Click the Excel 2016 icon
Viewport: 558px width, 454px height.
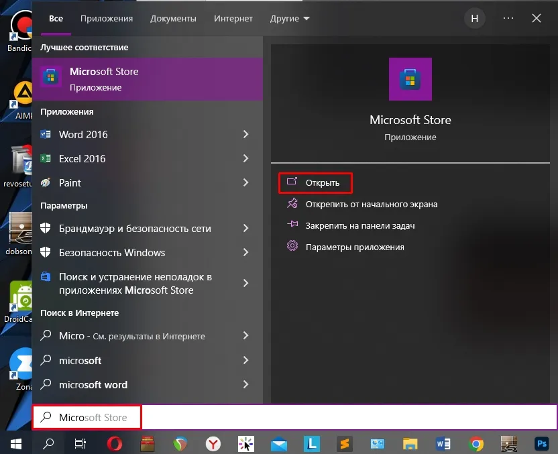coord(46,158)
